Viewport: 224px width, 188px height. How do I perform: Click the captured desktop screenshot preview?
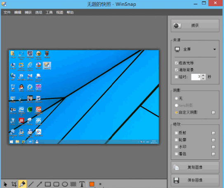[84, 97]
